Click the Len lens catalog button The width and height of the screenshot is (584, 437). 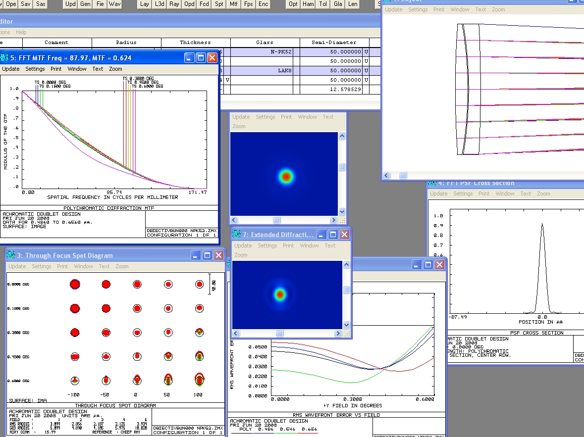353,4
